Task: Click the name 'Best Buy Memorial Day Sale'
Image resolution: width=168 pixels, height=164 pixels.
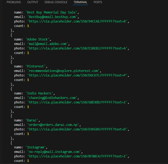Action: [x=51, y=12]
